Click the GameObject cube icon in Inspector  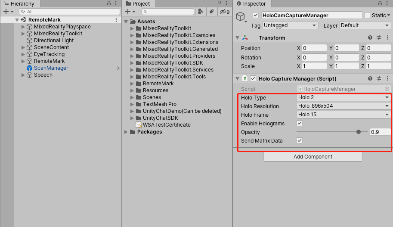click(x=240, y=16)
